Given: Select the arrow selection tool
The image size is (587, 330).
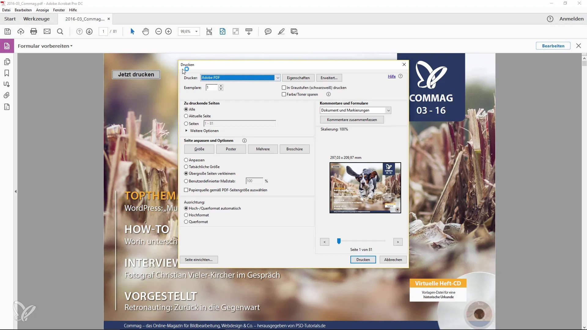Looking at the screenshot, I should tap(132, 31).
